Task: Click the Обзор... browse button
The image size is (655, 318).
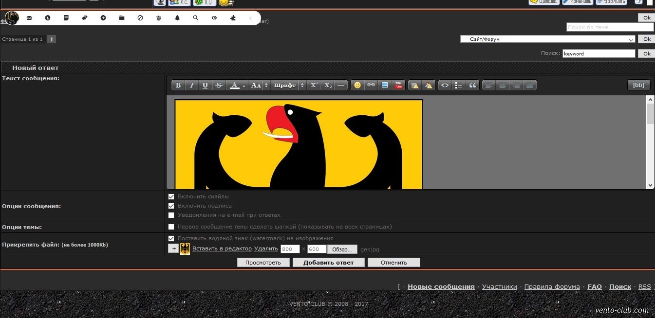Action: (x=342, y=249)
